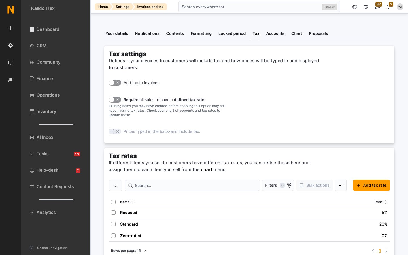Open settings gear in left rail

11,45
